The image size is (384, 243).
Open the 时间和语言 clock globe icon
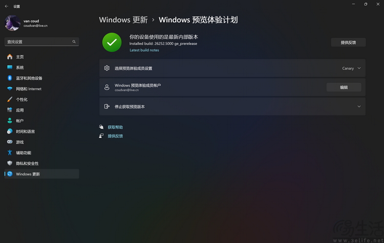10,131
